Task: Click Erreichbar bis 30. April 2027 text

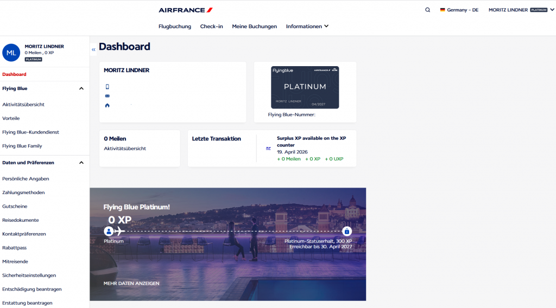Action: (x=320, y=247)
